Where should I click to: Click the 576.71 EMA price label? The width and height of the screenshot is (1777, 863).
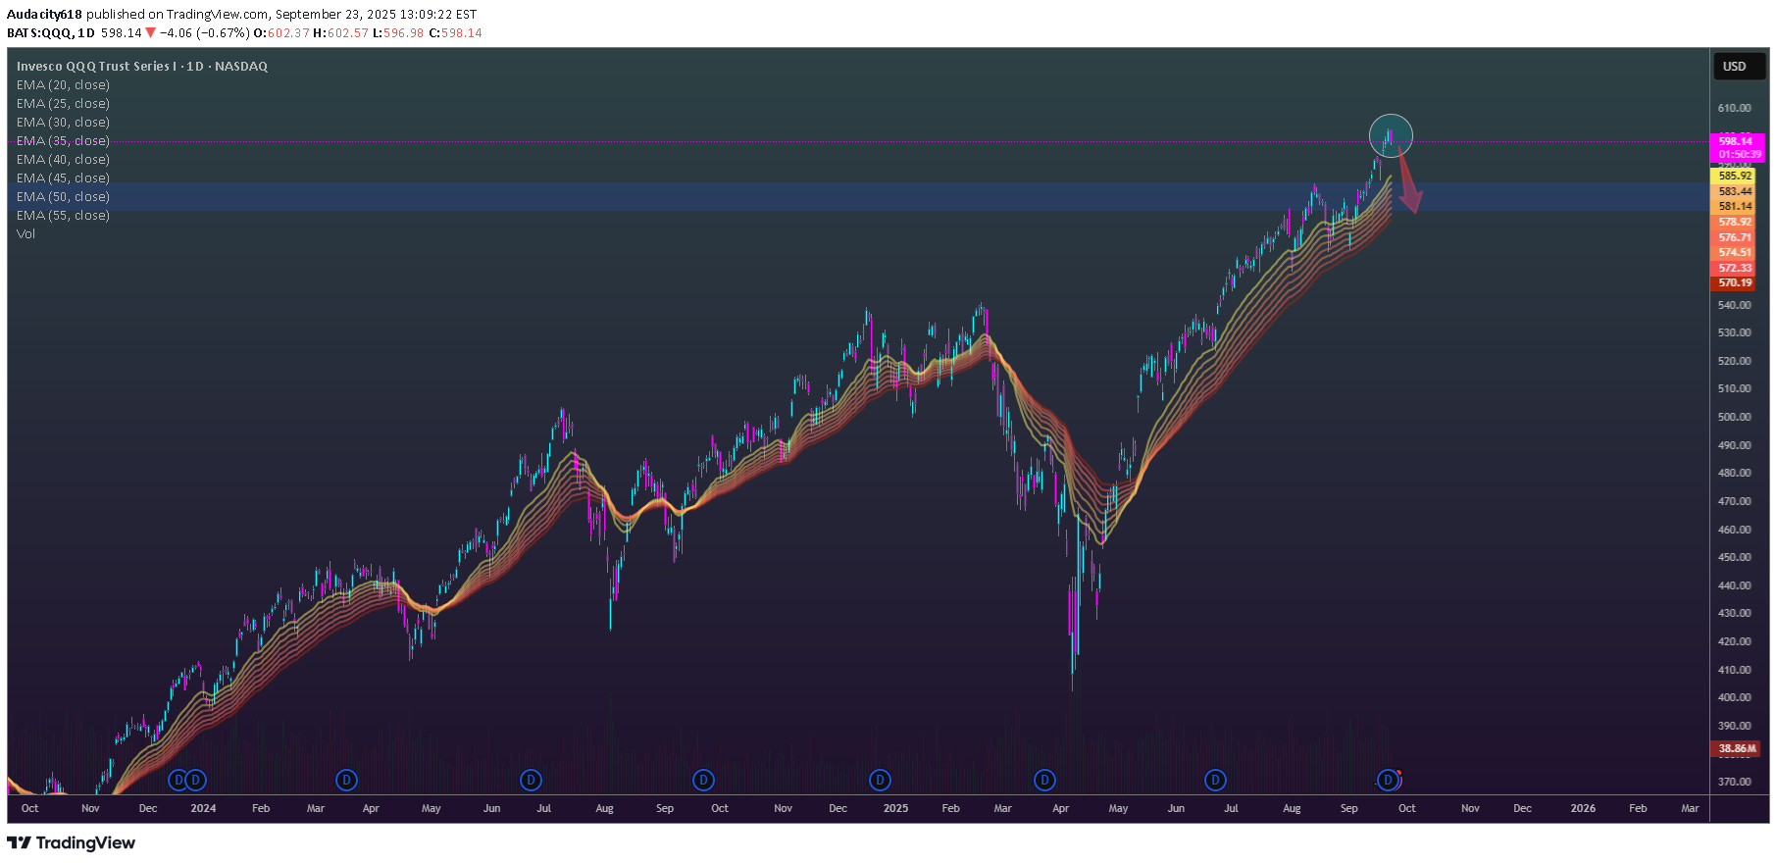coord(1735,238)
